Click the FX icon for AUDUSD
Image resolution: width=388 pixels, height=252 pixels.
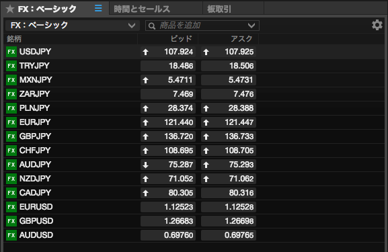tap(11, 235)
